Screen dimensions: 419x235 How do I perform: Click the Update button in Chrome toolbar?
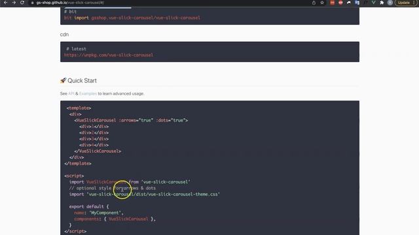[403, 3]
